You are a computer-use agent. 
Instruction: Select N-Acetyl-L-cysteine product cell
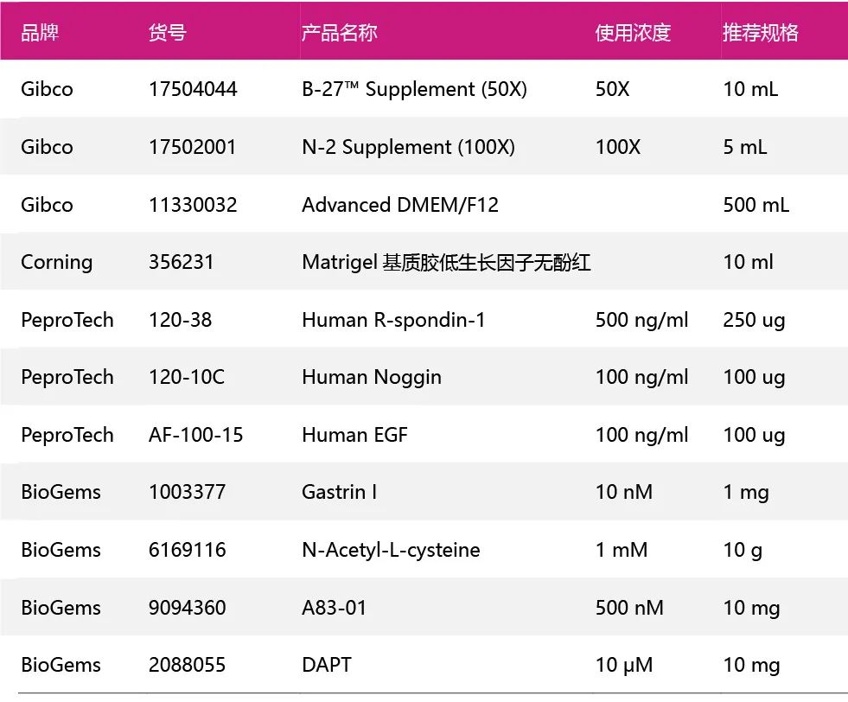(391, 550)
